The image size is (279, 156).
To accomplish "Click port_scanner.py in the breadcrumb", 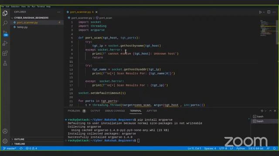I will point(82,18).
